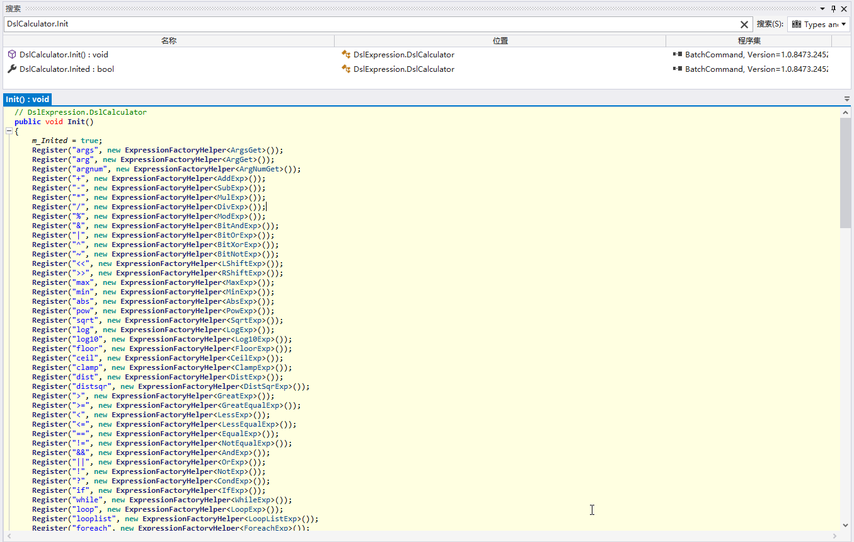Click public void Init() declaration
854x542 pixels.
(x=54, y=122)
